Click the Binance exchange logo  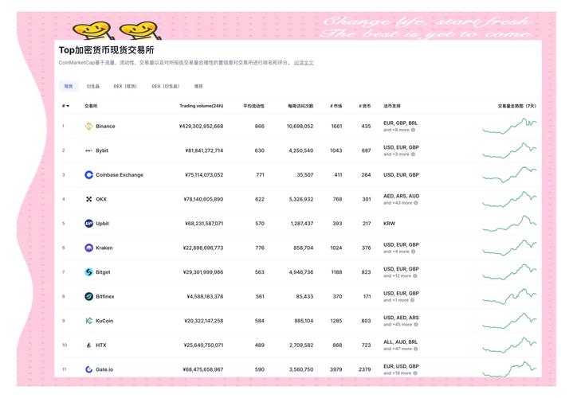pos(88,126)
